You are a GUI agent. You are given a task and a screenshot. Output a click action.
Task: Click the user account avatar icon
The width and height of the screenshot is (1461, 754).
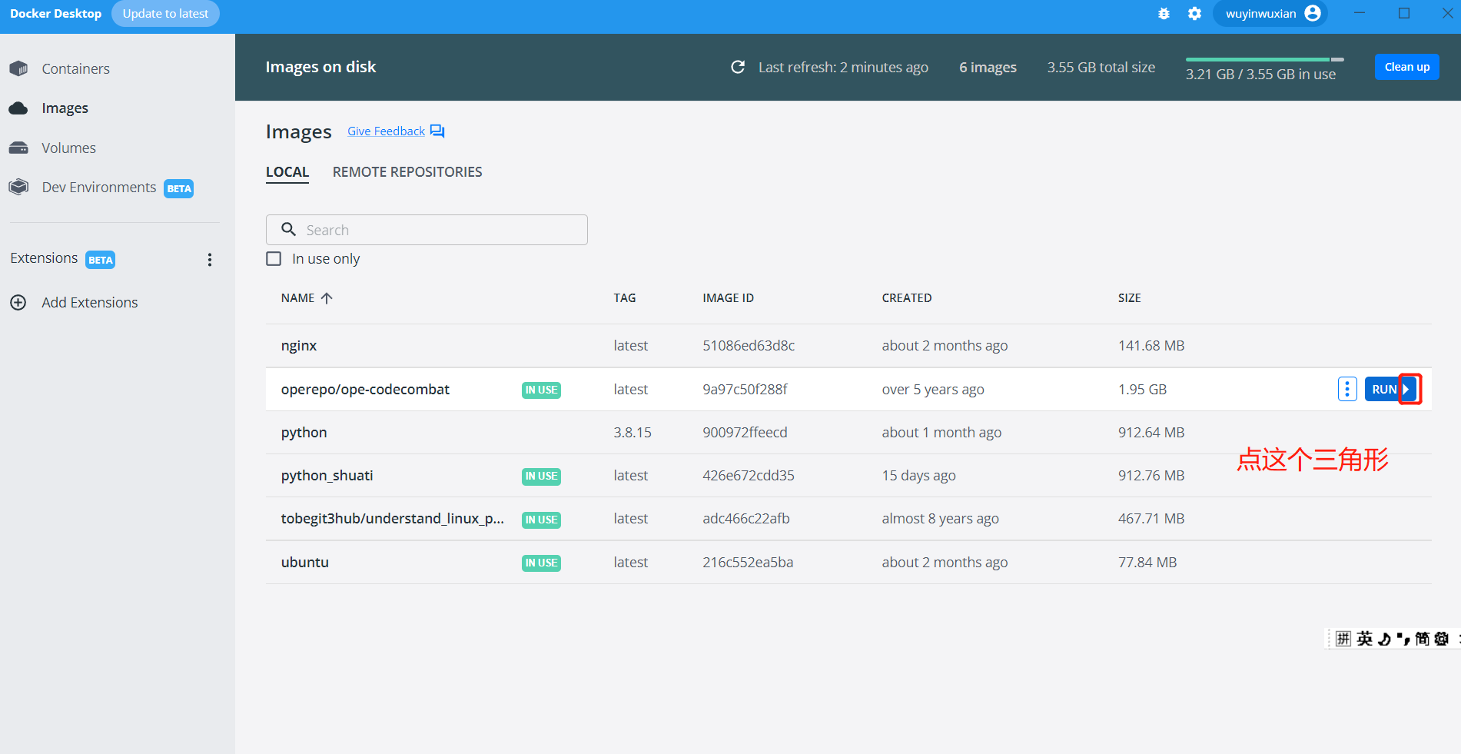click(1313, 13)
